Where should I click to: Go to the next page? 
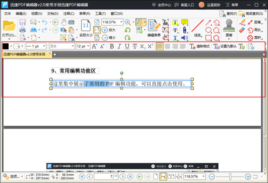pos(123,176)
